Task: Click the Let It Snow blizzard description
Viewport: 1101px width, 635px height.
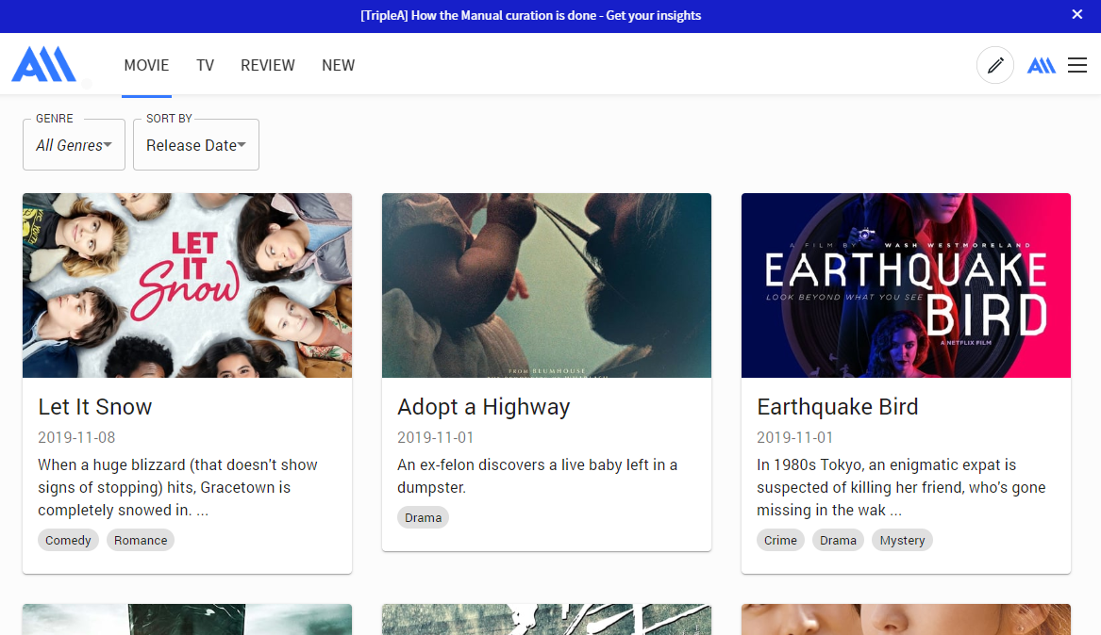Action: coord(177,487)
